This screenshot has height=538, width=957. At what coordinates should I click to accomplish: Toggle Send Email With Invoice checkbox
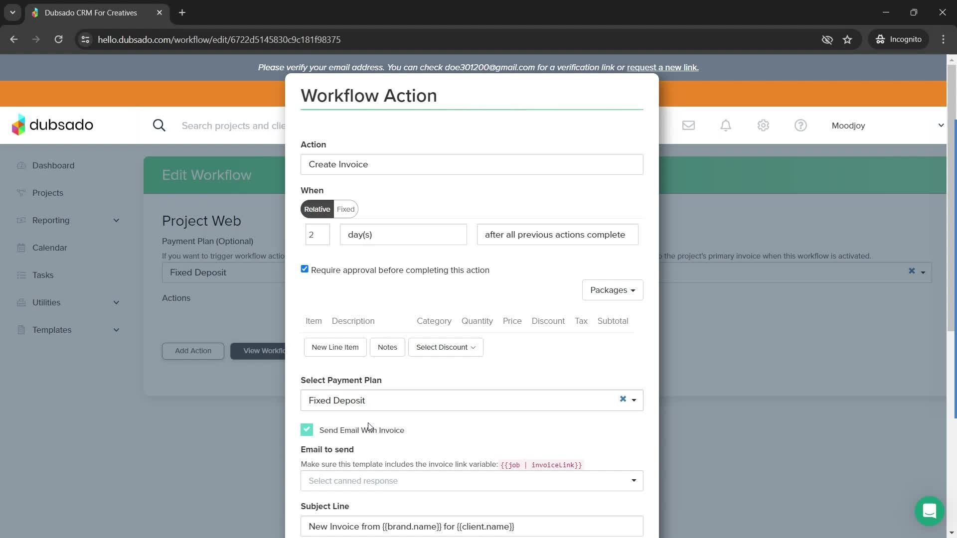pyautogui.click(x=307, y=429)
